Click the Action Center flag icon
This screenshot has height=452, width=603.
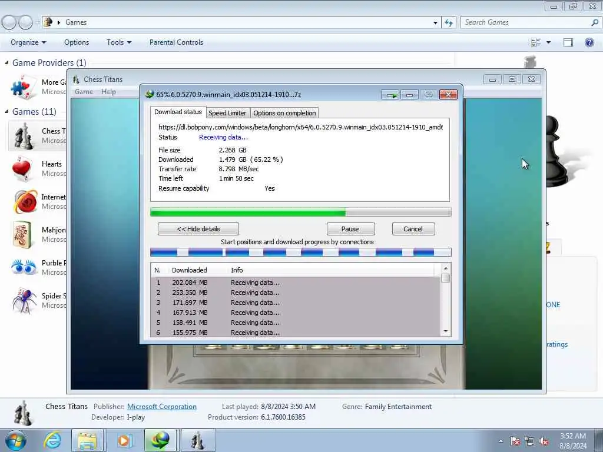515,441
